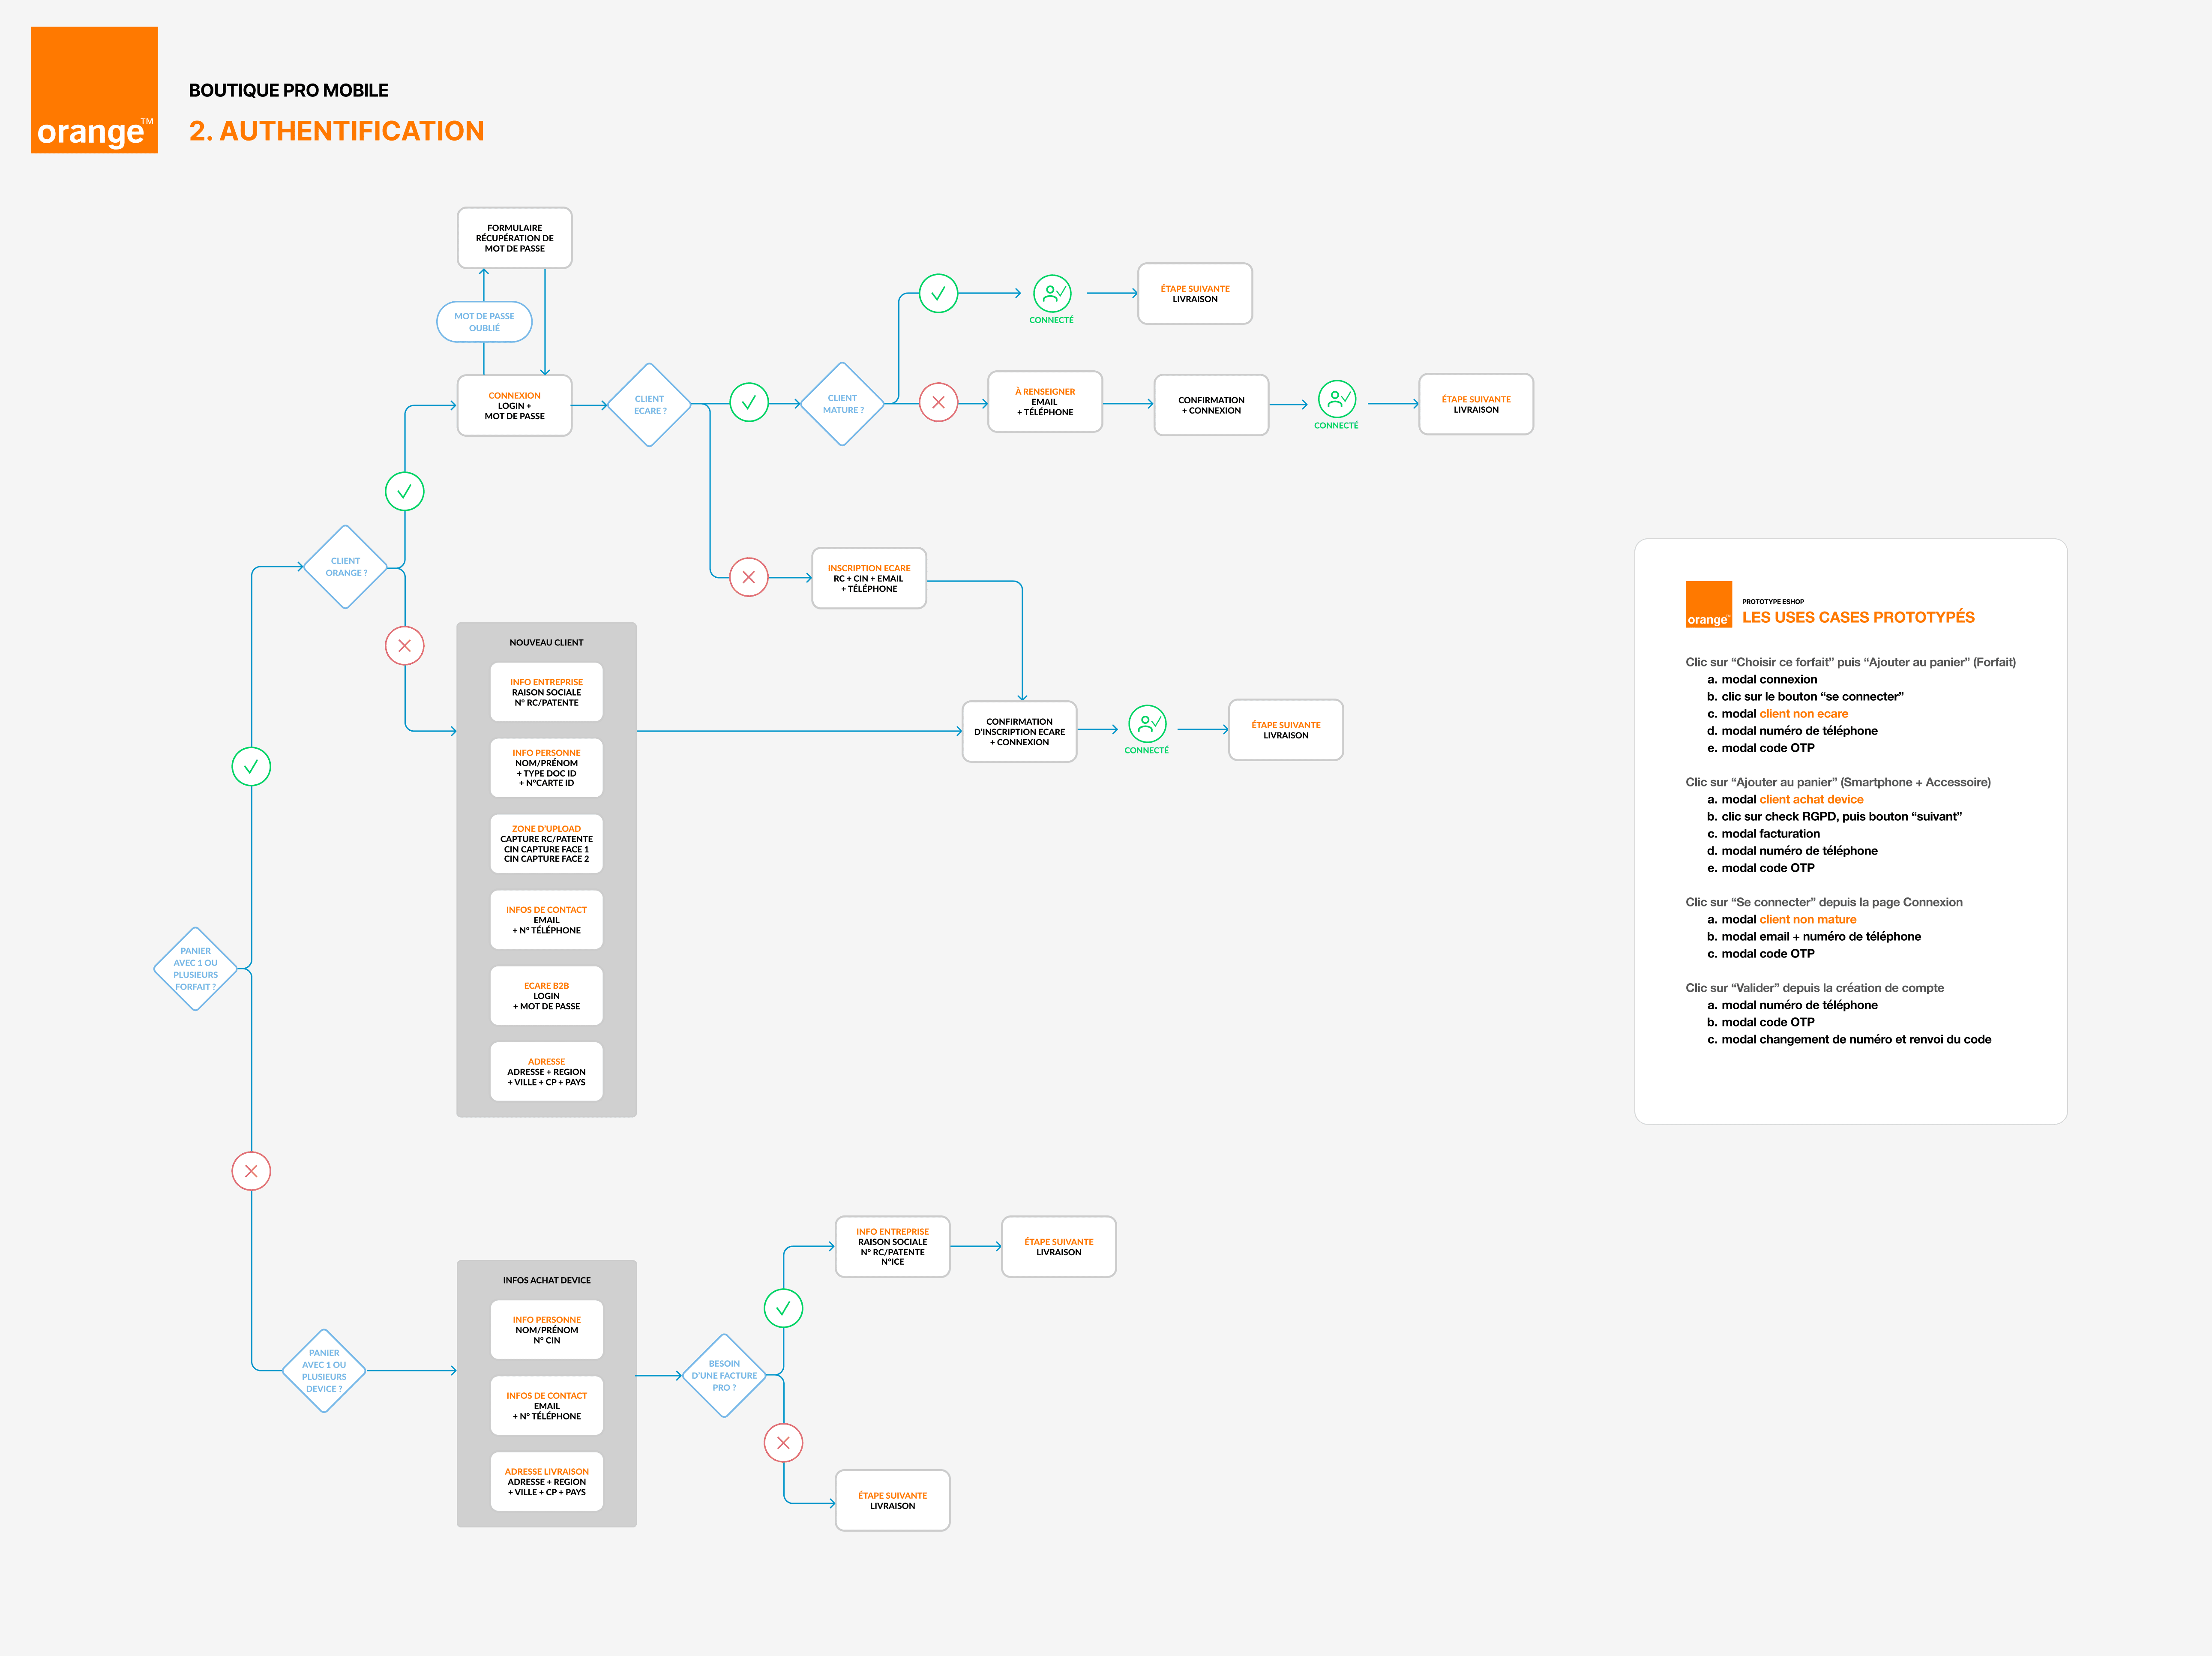Select the Client Orange ? decision diamond

coord(346,567)
